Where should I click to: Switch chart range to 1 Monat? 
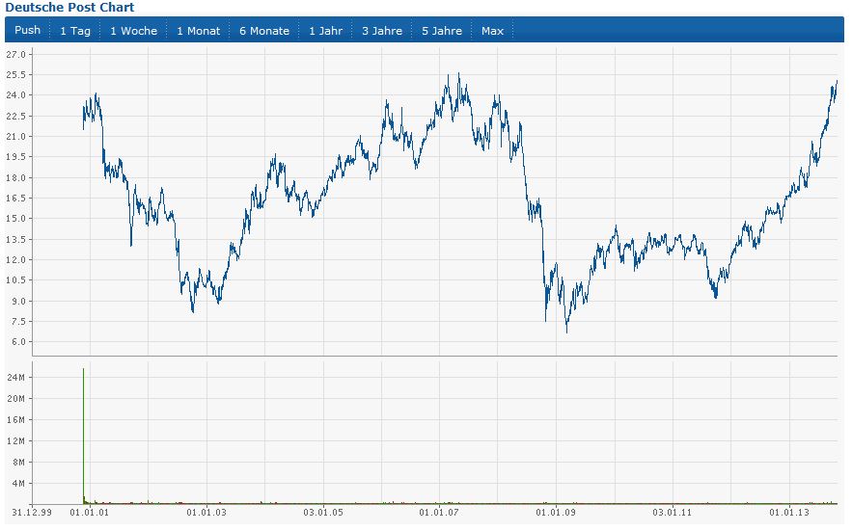coord(199,31)
